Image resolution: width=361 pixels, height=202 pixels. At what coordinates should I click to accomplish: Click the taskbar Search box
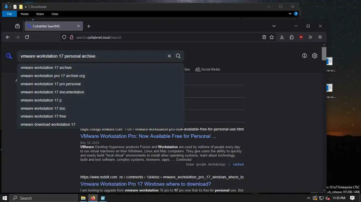[44, 198]
